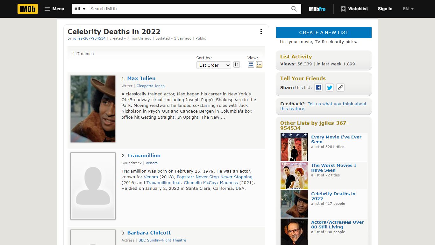Screen dimensions: 435x245
Task: Open the Max Julien name link
Action: tap(141, 78)
